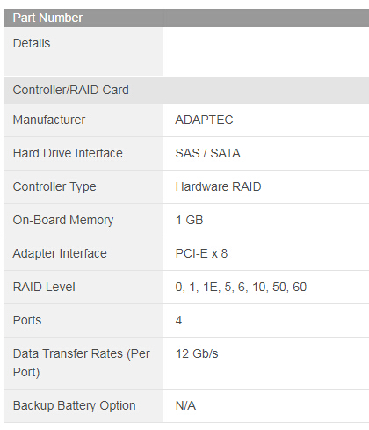This screenshot has width=369, height=430.
Task: Click the Ports label
Action: click(27, 320)
